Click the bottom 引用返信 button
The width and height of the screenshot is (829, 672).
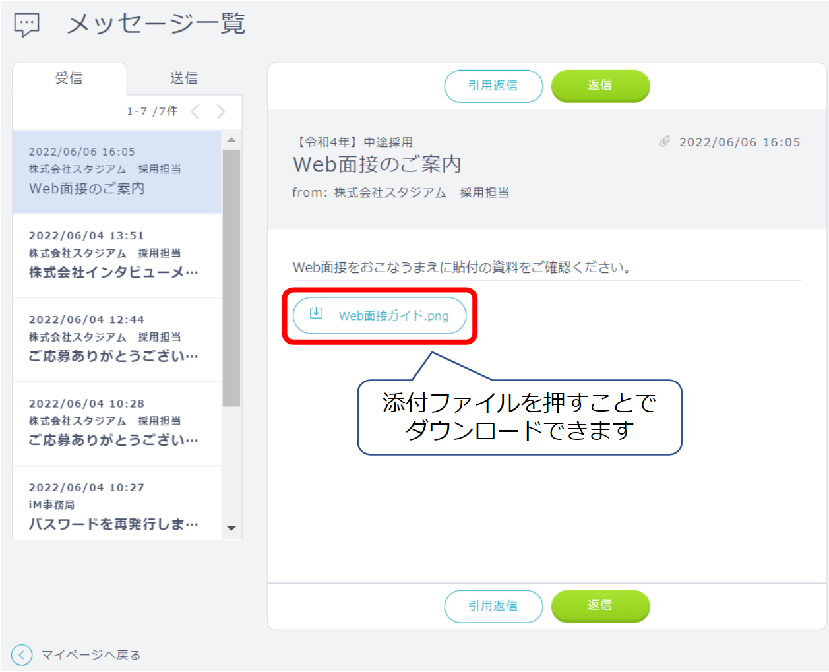[x=493, y=607]
